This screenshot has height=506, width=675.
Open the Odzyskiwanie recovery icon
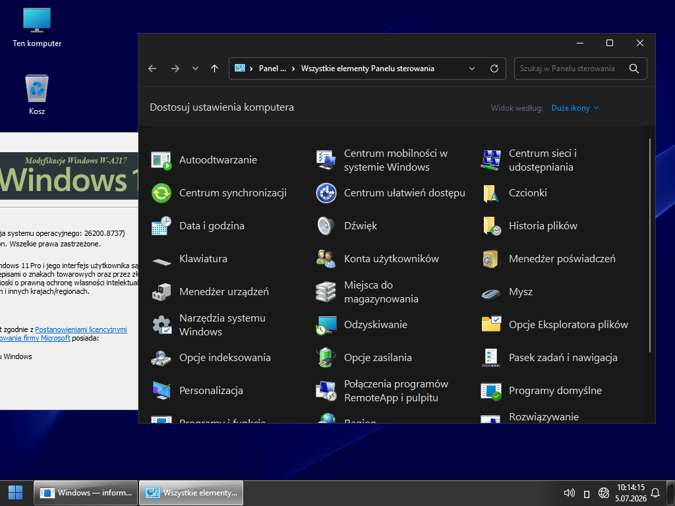[x=326, y=325]
